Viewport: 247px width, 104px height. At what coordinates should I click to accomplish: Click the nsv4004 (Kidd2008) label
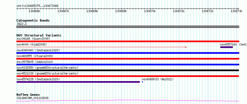[x=32, y=44]
